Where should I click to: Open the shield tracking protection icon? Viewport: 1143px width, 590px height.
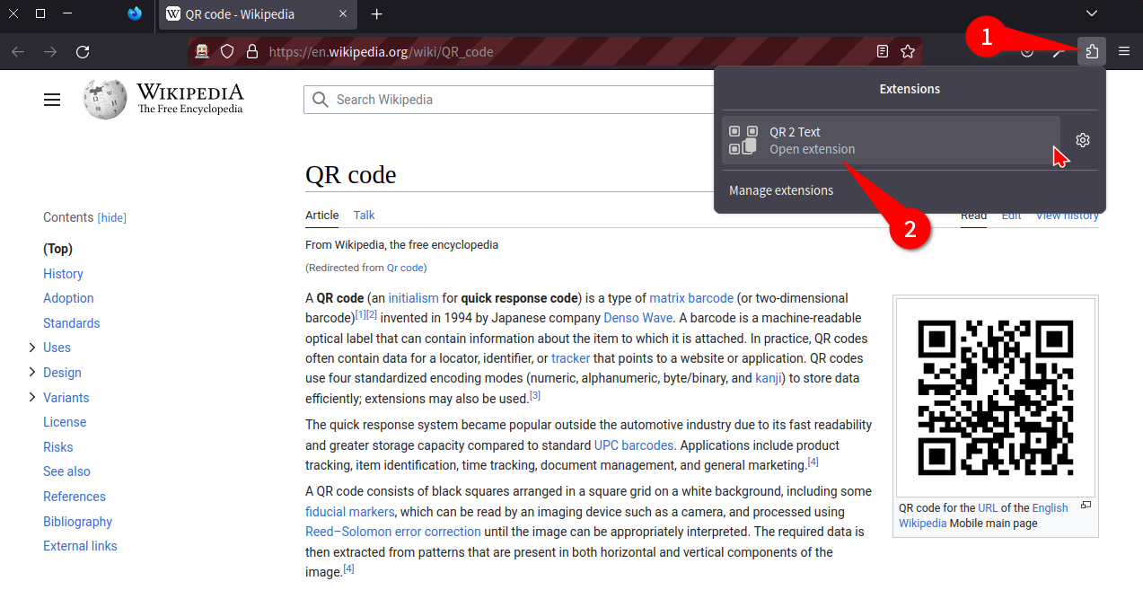(227, 51)
